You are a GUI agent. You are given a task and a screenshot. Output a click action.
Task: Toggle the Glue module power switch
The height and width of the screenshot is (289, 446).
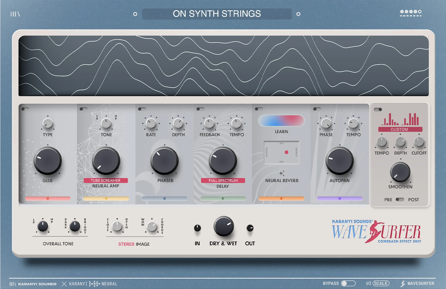coord(25,109)
